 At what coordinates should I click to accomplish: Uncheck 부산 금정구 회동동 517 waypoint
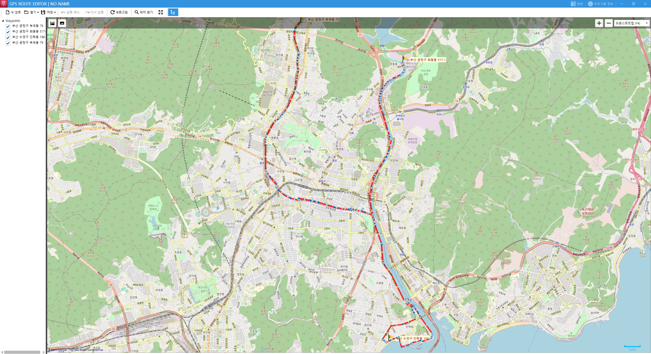coord(8,32)
